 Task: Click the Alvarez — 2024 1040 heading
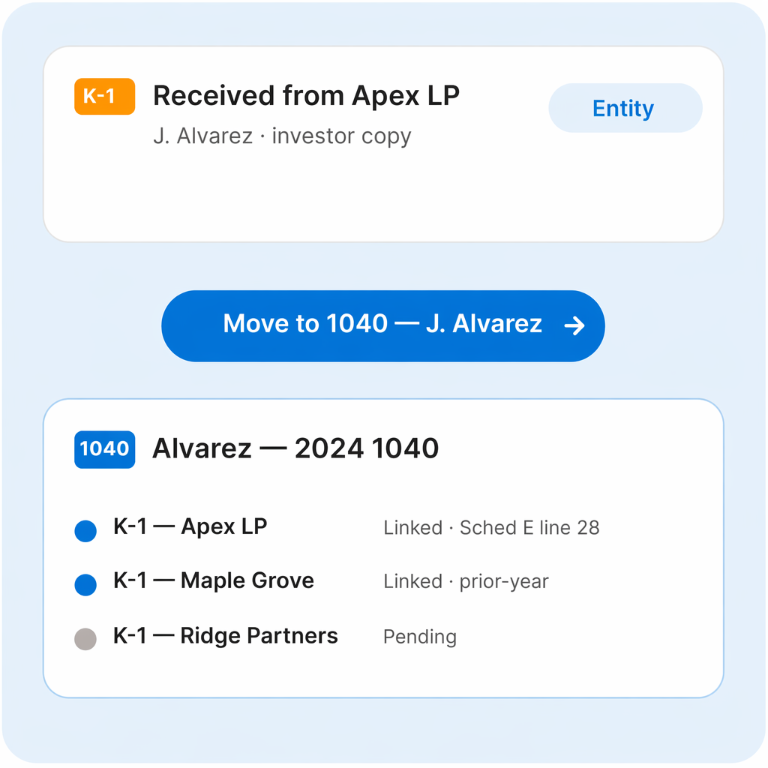click(x=295, y=448)
